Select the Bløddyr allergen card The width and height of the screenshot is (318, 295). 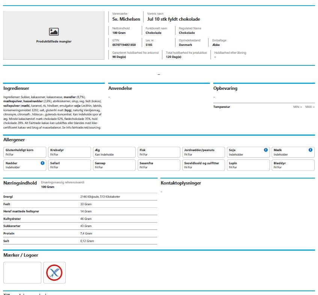coord(293,165)
